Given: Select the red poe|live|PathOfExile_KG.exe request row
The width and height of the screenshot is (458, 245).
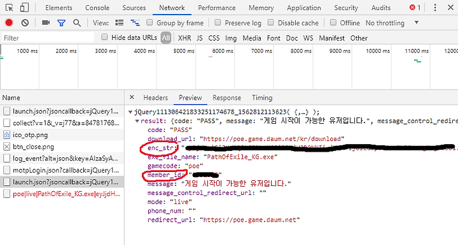Looking at the screenshot, I should (62, 194).
